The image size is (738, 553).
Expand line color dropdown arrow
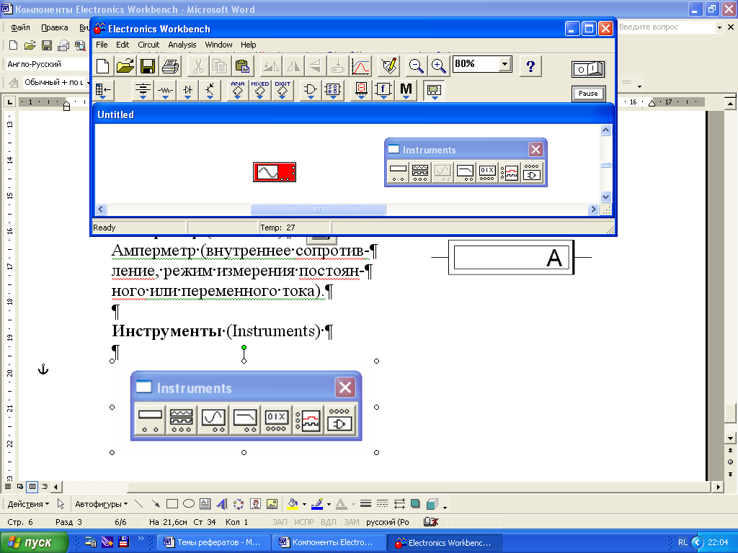pos(329,505)
